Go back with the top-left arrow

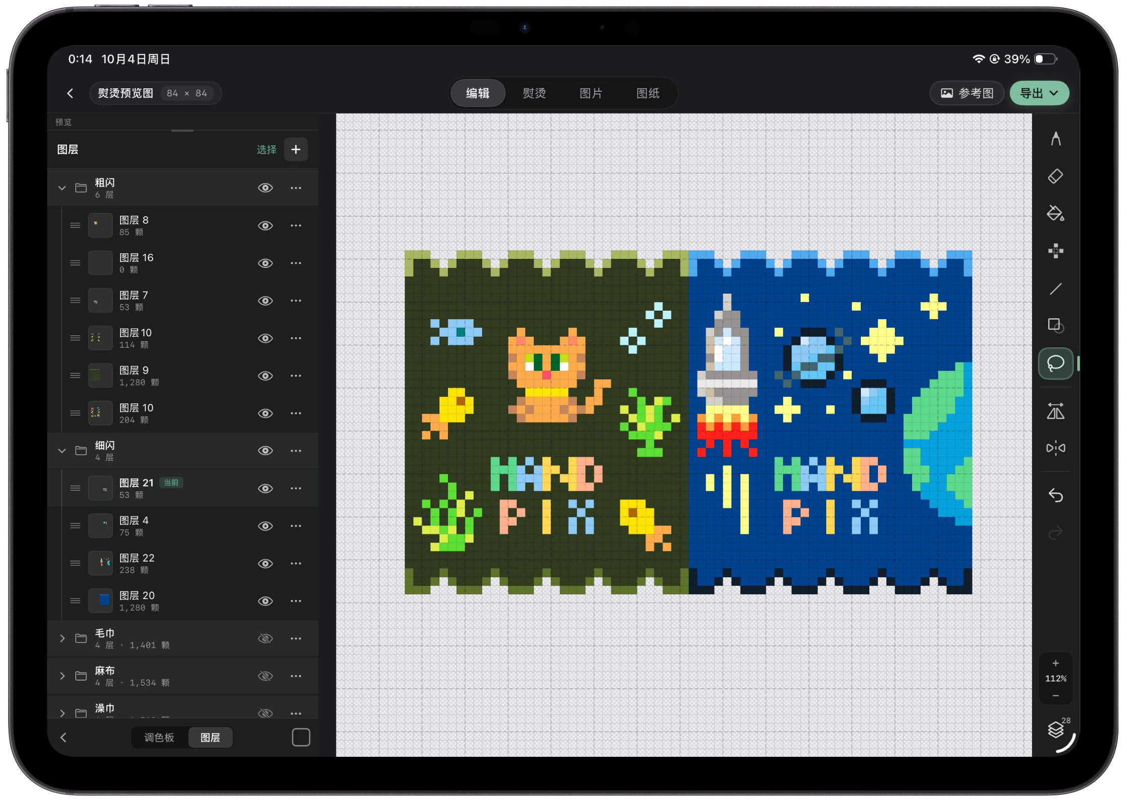click(x=70, y=93)
